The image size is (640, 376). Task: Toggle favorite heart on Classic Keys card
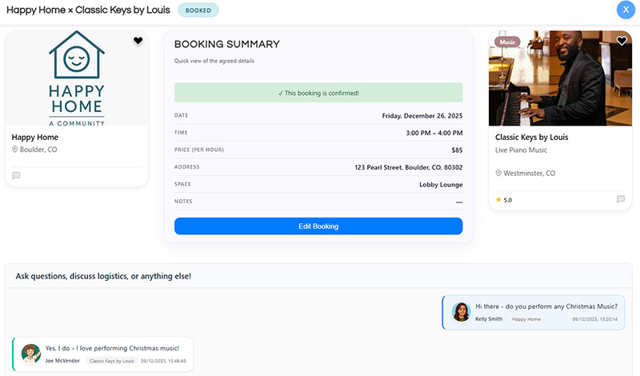tap(622, 41)
